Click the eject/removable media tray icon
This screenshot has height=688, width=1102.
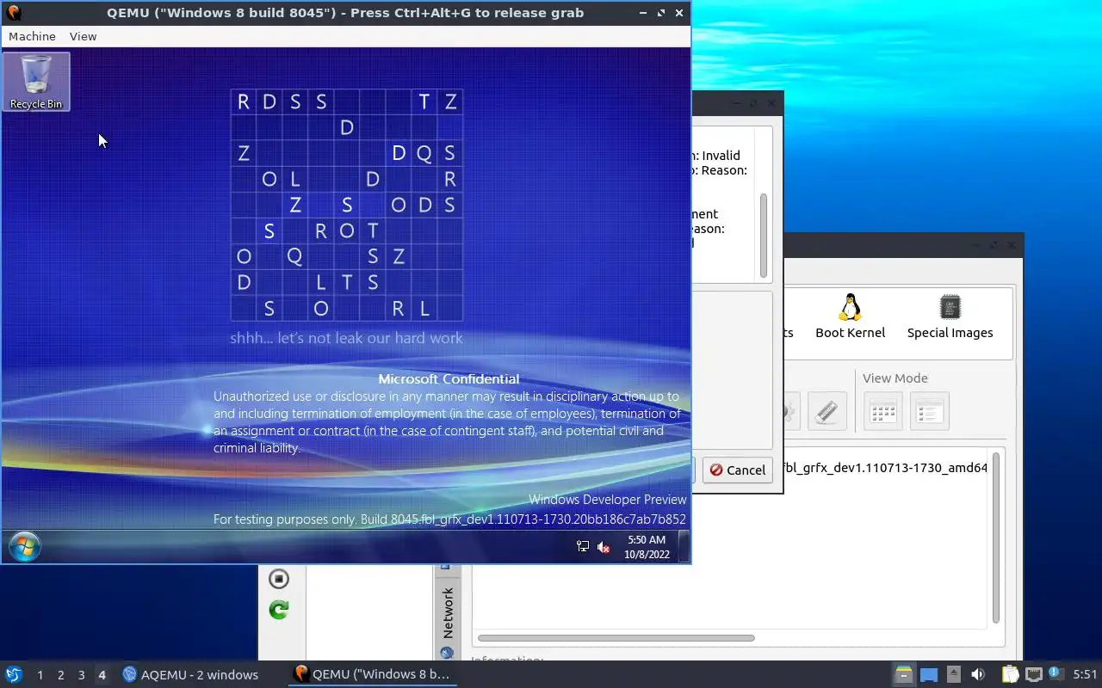pos(953,674)
